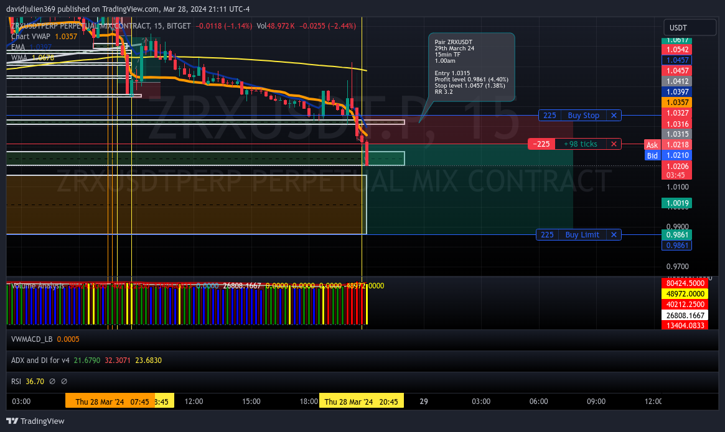Screen dimensions: 725x432
Task: Click the 1.0210 bid price value
Action: point(677,155)
